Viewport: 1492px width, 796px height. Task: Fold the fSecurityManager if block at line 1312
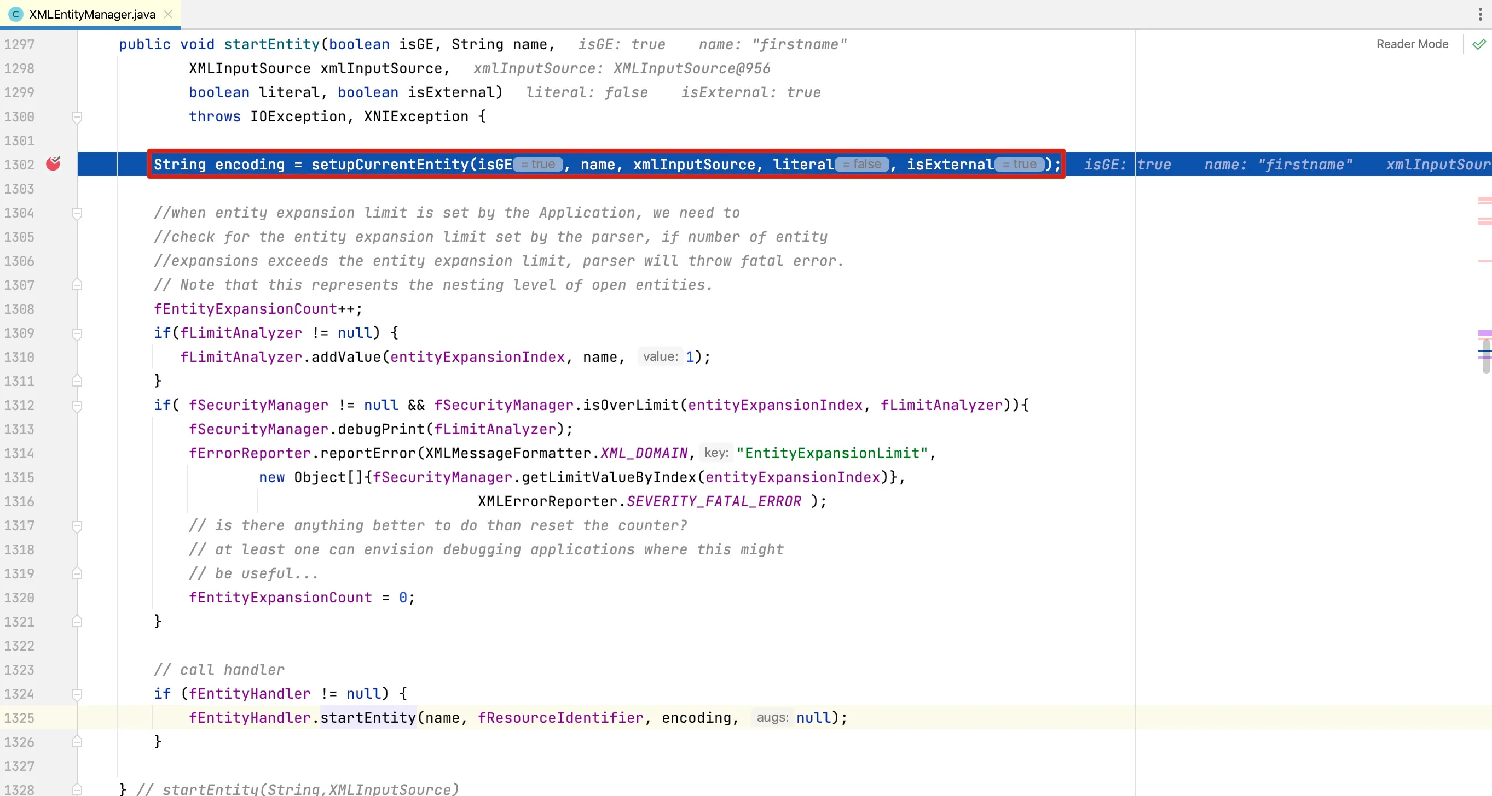pos(77,406)
